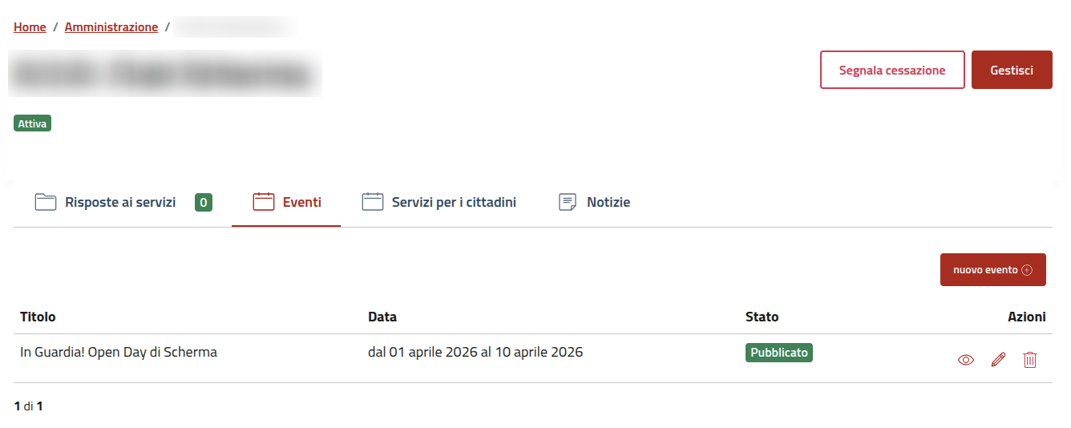Click the Segnala cessazione button
The image size is (1071, 428).
892,70
